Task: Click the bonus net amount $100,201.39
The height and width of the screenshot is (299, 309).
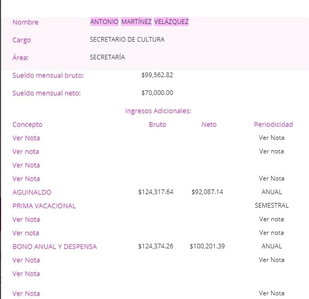Action: tap(207, 246)
